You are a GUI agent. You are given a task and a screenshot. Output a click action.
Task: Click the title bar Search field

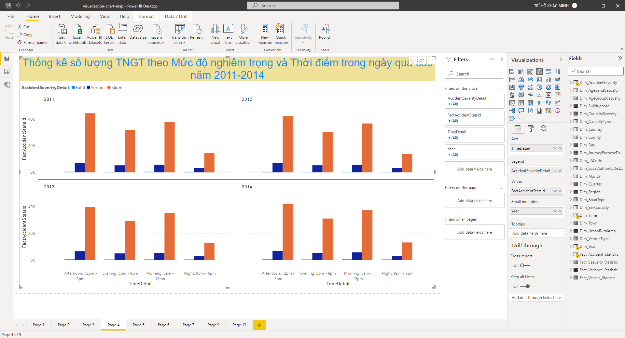(x=323, y=6)
